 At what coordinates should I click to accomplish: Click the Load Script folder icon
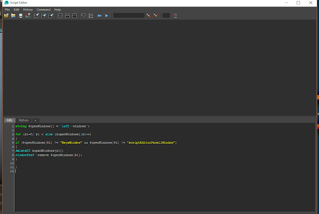(x=6, y=15)
